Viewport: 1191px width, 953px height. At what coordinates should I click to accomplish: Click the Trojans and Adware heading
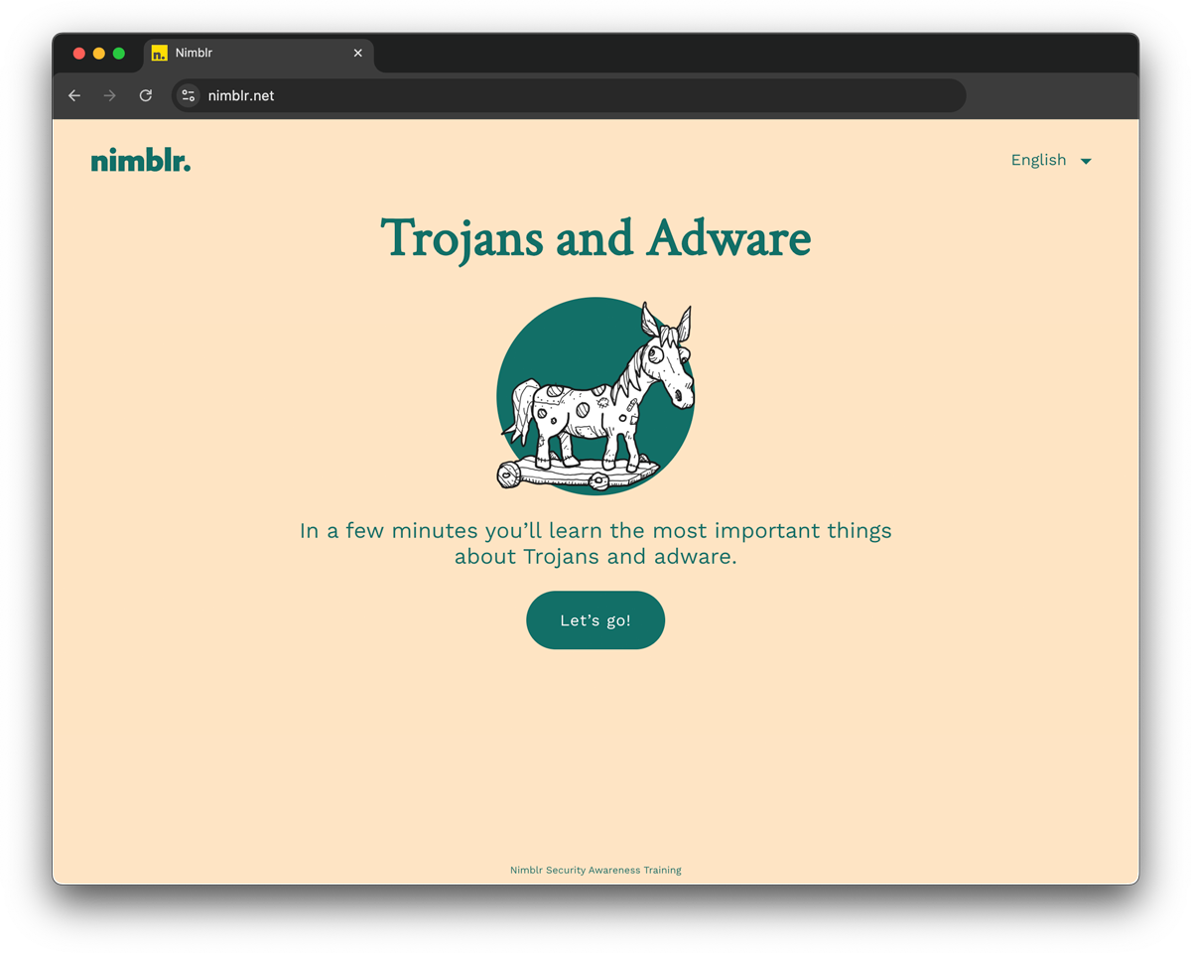595,238
